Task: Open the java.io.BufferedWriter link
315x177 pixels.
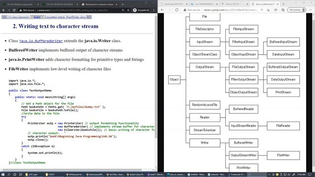Action: (x=41, y=41)
